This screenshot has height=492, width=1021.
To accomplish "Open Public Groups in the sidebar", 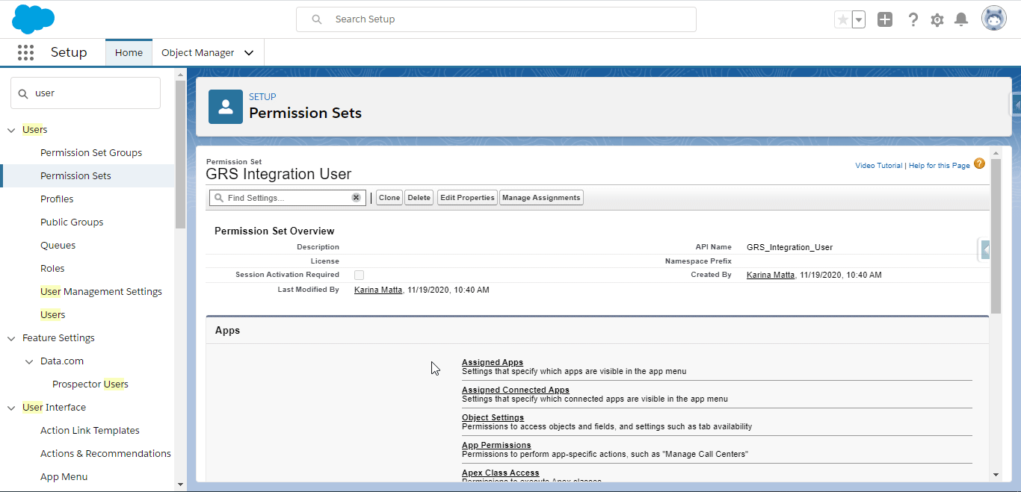I will pos(72,222).
